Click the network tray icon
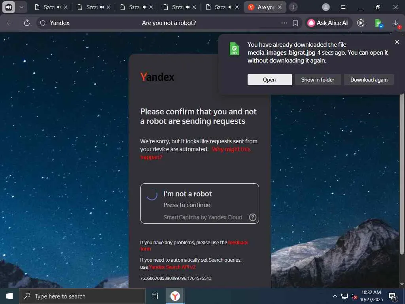The height and width of the screenshot is (304, 405). coord(344,296)
